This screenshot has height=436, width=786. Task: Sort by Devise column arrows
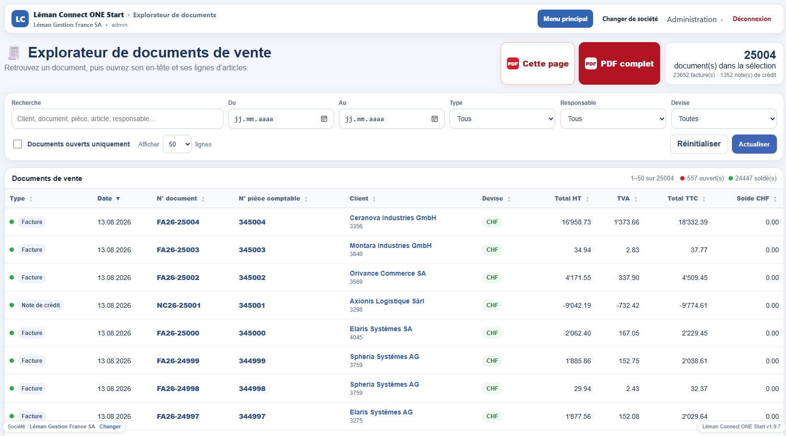(509, 199)
